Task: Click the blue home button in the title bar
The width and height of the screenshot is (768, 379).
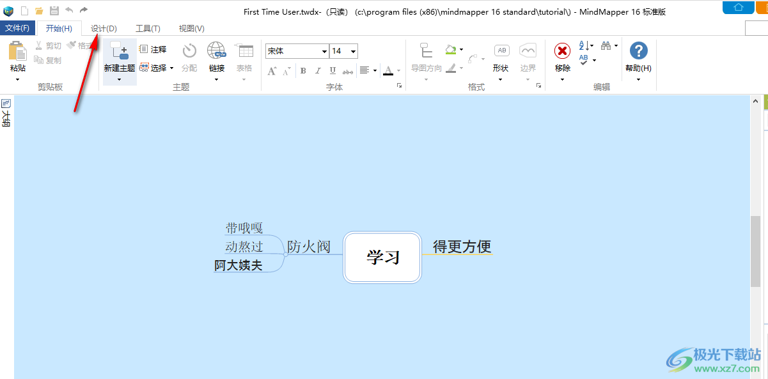Action: pyautogui.click(x=738, y=7)
